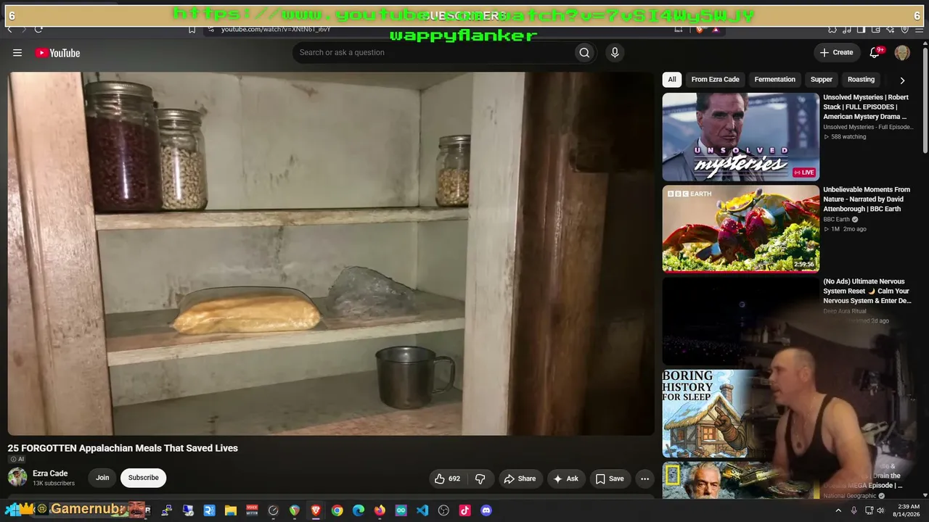
Task: Dislike this video
Action: (x=480, y=478)
